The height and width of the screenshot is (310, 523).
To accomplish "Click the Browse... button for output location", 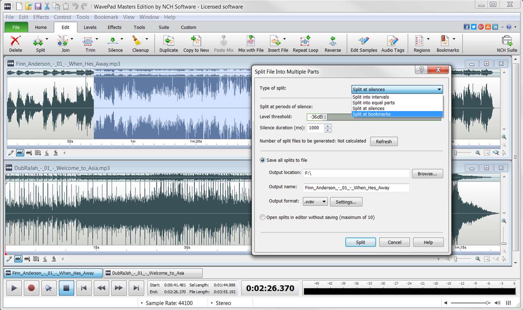I will [427, 174].
